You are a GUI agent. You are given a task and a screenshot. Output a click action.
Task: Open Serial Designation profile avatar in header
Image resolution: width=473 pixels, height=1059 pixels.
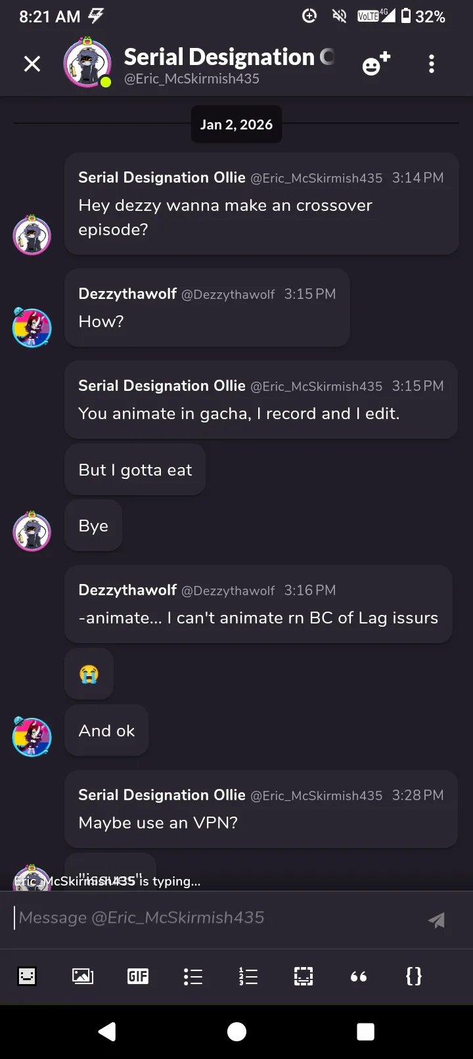[x=87, y=63]
